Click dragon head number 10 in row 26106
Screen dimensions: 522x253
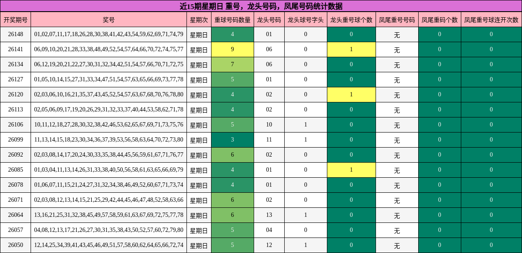tap(269, 125)
